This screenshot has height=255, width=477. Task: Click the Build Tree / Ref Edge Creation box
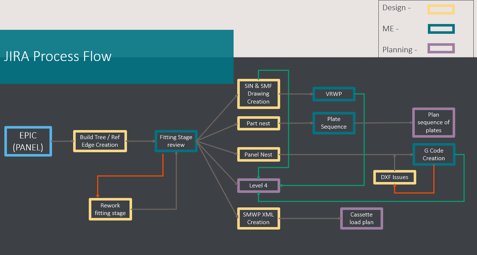click(100, 141)
